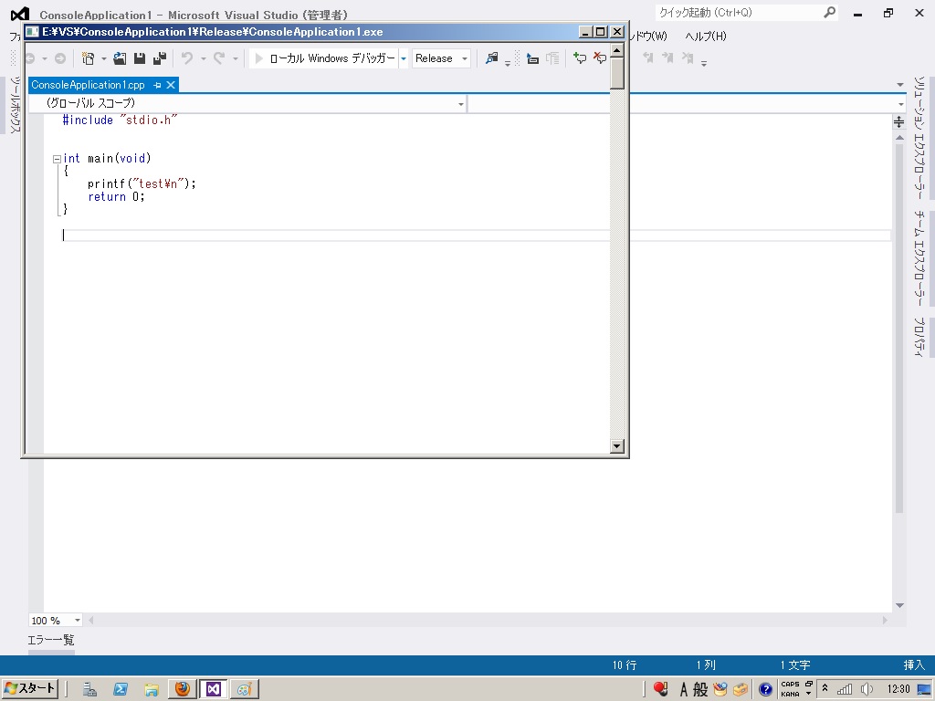Viewport: 935px width, 701px height.
Task: Collapse the main function code block
Action: pos(57,159)
